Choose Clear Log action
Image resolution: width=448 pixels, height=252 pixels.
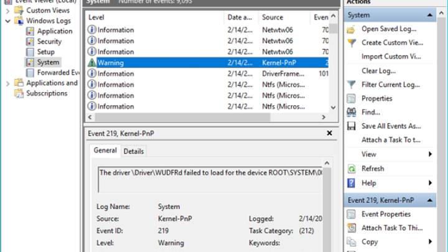(x=378, y=71)
